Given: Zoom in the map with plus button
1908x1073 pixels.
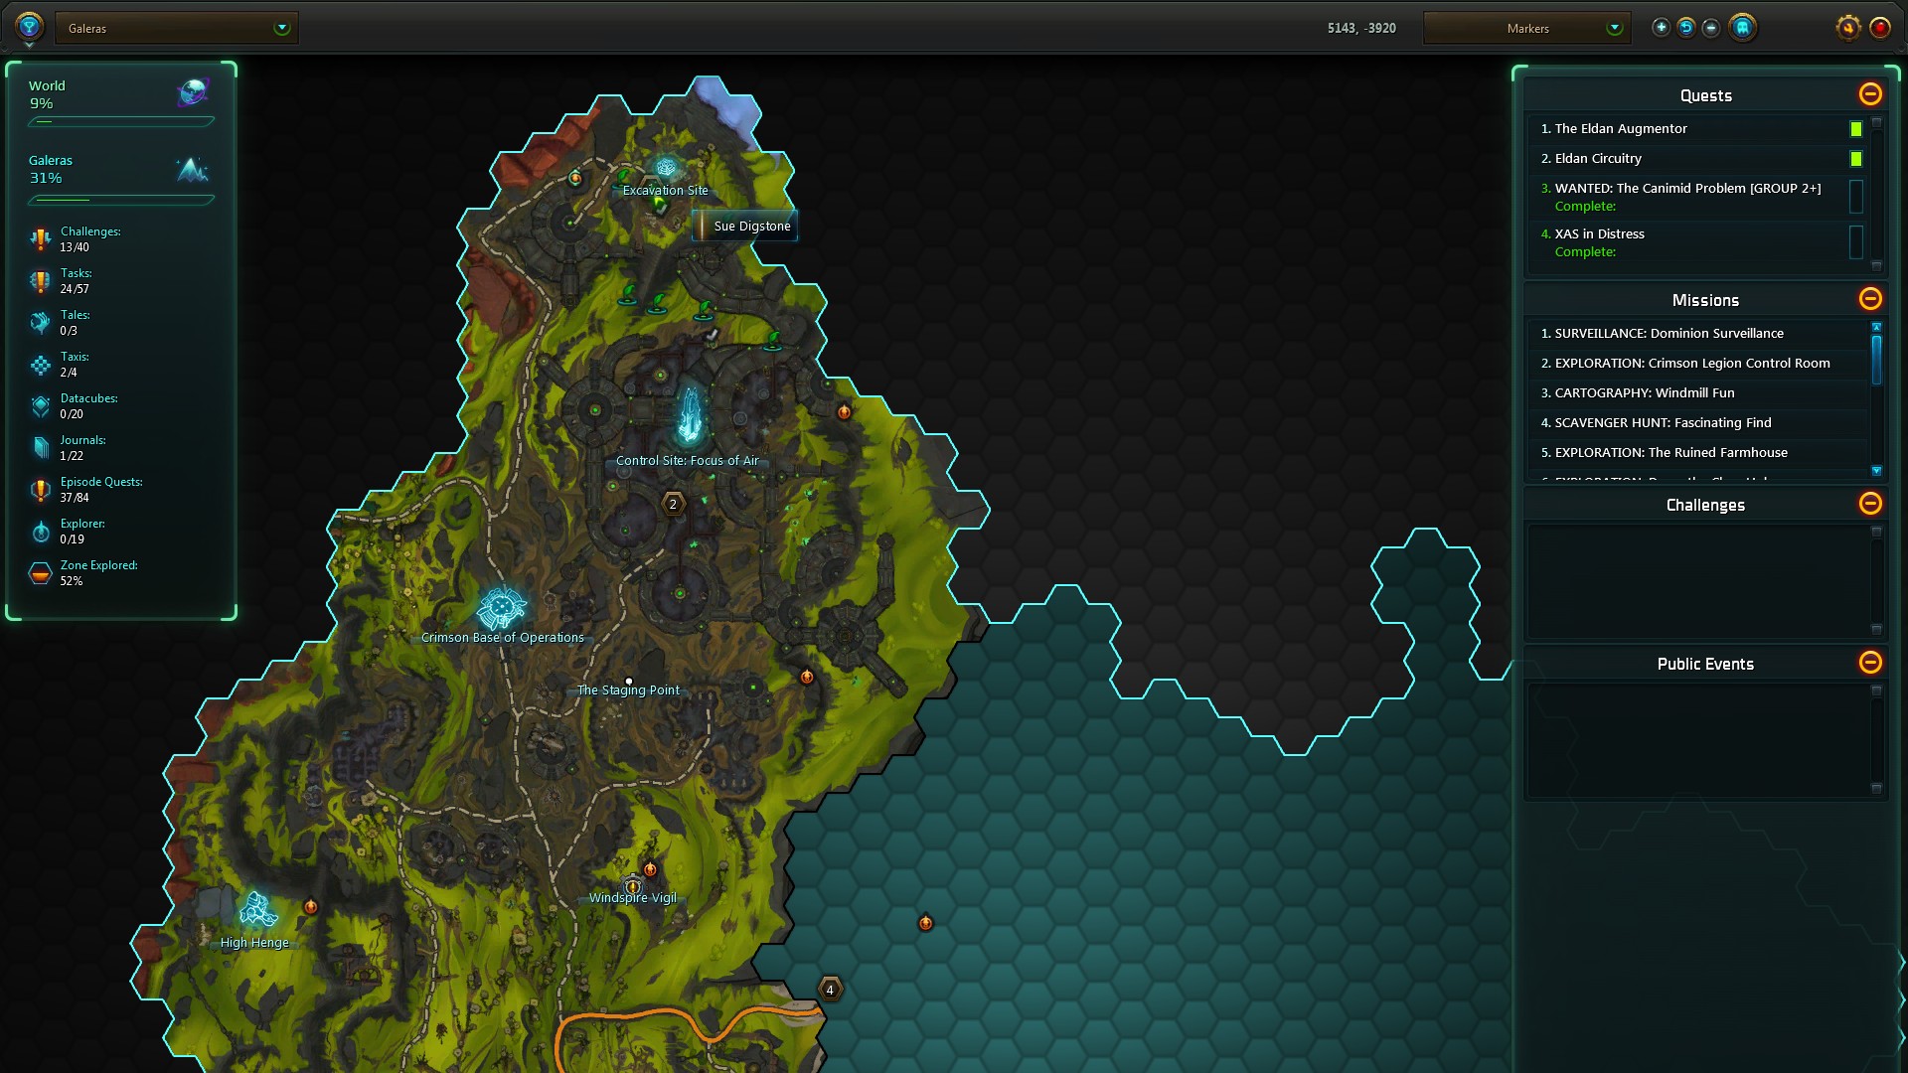Looking at the screenshot, I should (1661, 28).
